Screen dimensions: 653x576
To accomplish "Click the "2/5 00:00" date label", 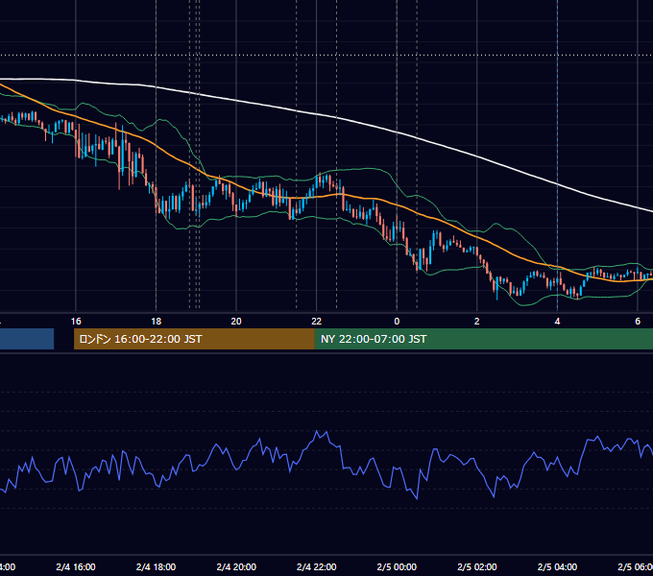I will click(397, 566).
